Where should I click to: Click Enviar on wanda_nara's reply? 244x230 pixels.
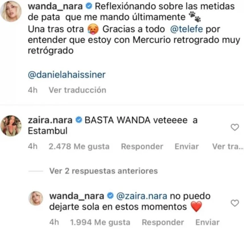207,222
